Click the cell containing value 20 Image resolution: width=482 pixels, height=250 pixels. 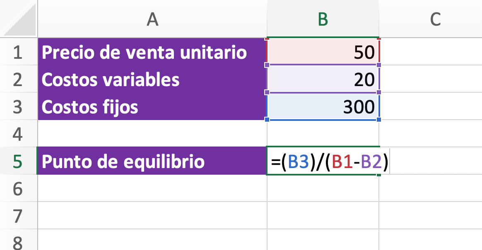[323, 79]
